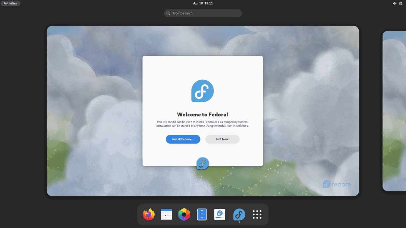Screen dimensions: 406x228
Task: Click the Install Fedora... button
Action: click(183, 139)
